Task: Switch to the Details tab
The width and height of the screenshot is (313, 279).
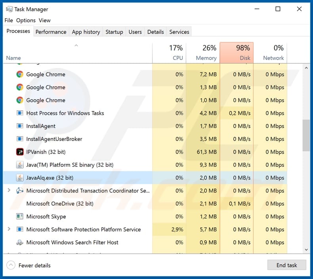Action: coord(155,32)
